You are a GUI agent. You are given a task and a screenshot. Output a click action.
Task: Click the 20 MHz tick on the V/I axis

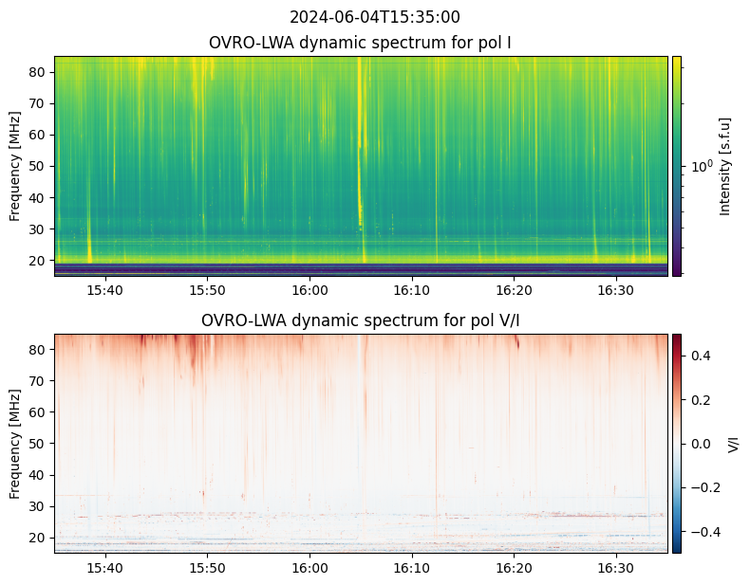pyautogui.click(x=38, y=538)
